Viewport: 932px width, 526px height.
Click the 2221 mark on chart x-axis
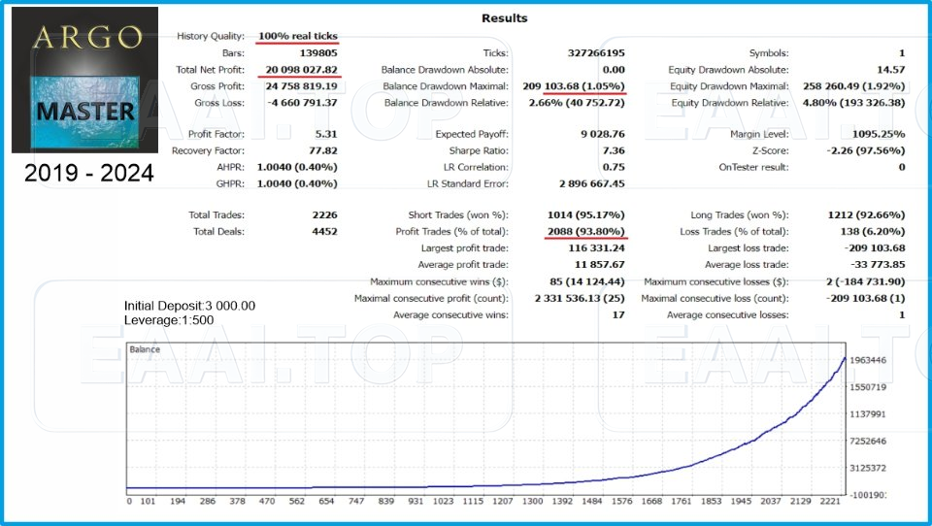pos(829,502)
